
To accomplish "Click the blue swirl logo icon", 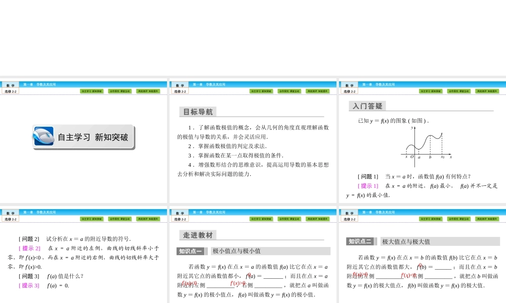I will (x=44, y=136).
